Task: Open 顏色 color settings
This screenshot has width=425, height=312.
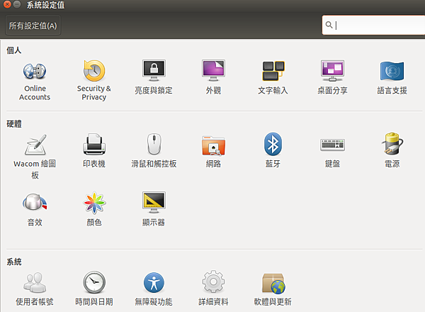Action: click(x=94, y=209)
